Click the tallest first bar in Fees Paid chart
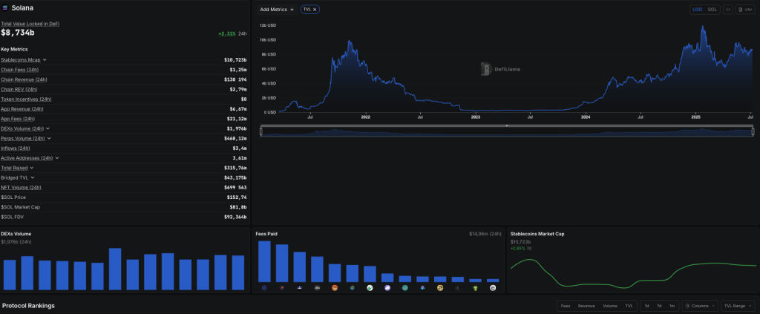The height and width of the screenshot is (314, 760). click(x=264, y=261)
